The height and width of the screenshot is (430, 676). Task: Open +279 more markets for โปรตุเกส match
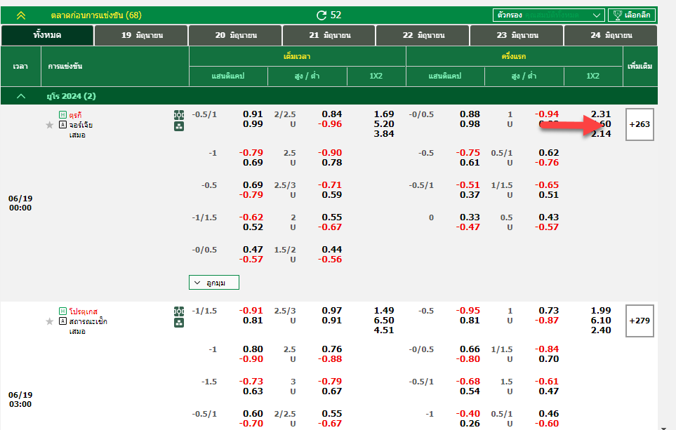(639, 321)
